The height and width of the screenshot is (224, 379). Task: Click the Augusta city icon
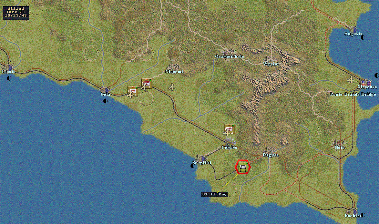353,30
